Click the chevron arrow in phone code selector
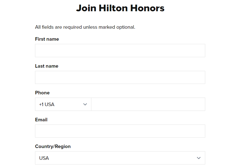Image resolution: width=240 pixels, height=167 pixels. click(x=85, y=104)
